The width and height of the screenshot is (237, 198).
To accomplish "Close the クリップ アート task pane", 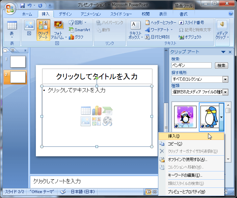I will [230, 52].
